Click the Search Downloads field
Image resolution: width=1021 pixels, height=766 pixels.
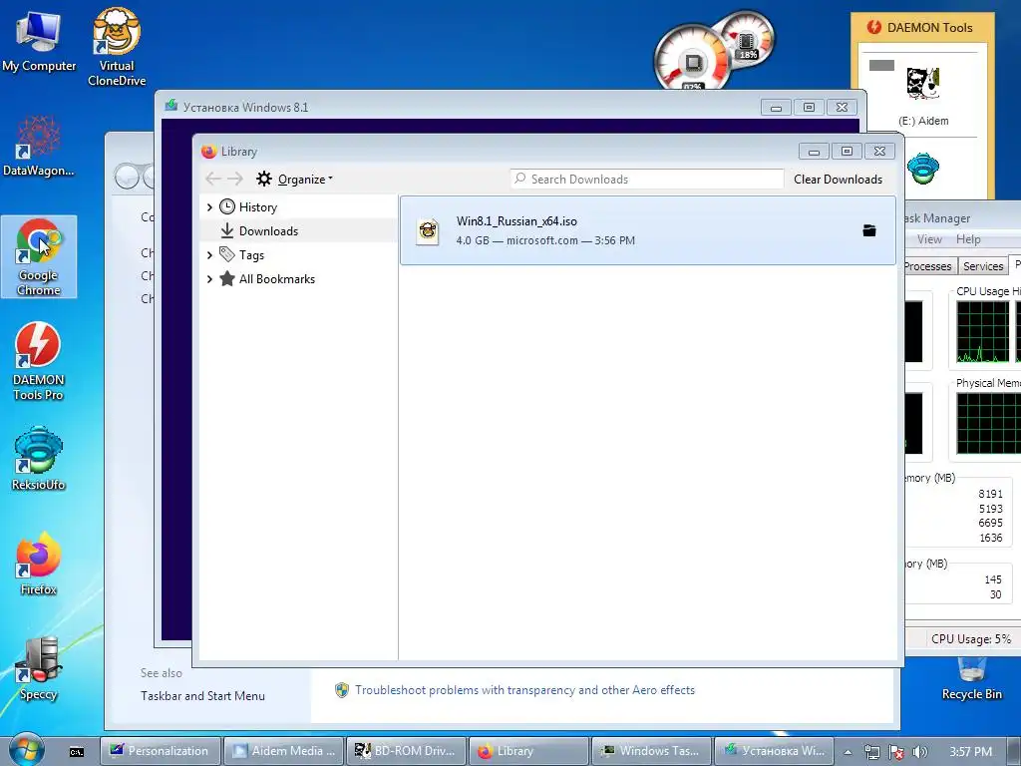647,180
